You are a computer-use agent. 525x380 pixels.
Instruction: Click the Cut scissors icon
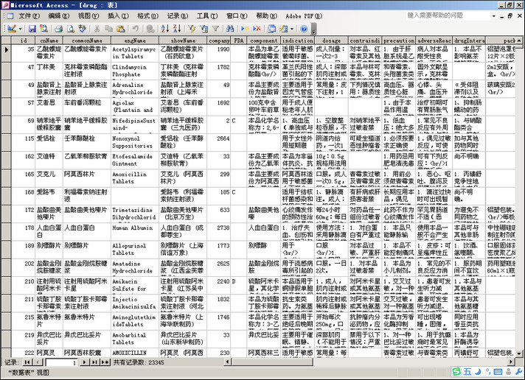coord(97,29)
